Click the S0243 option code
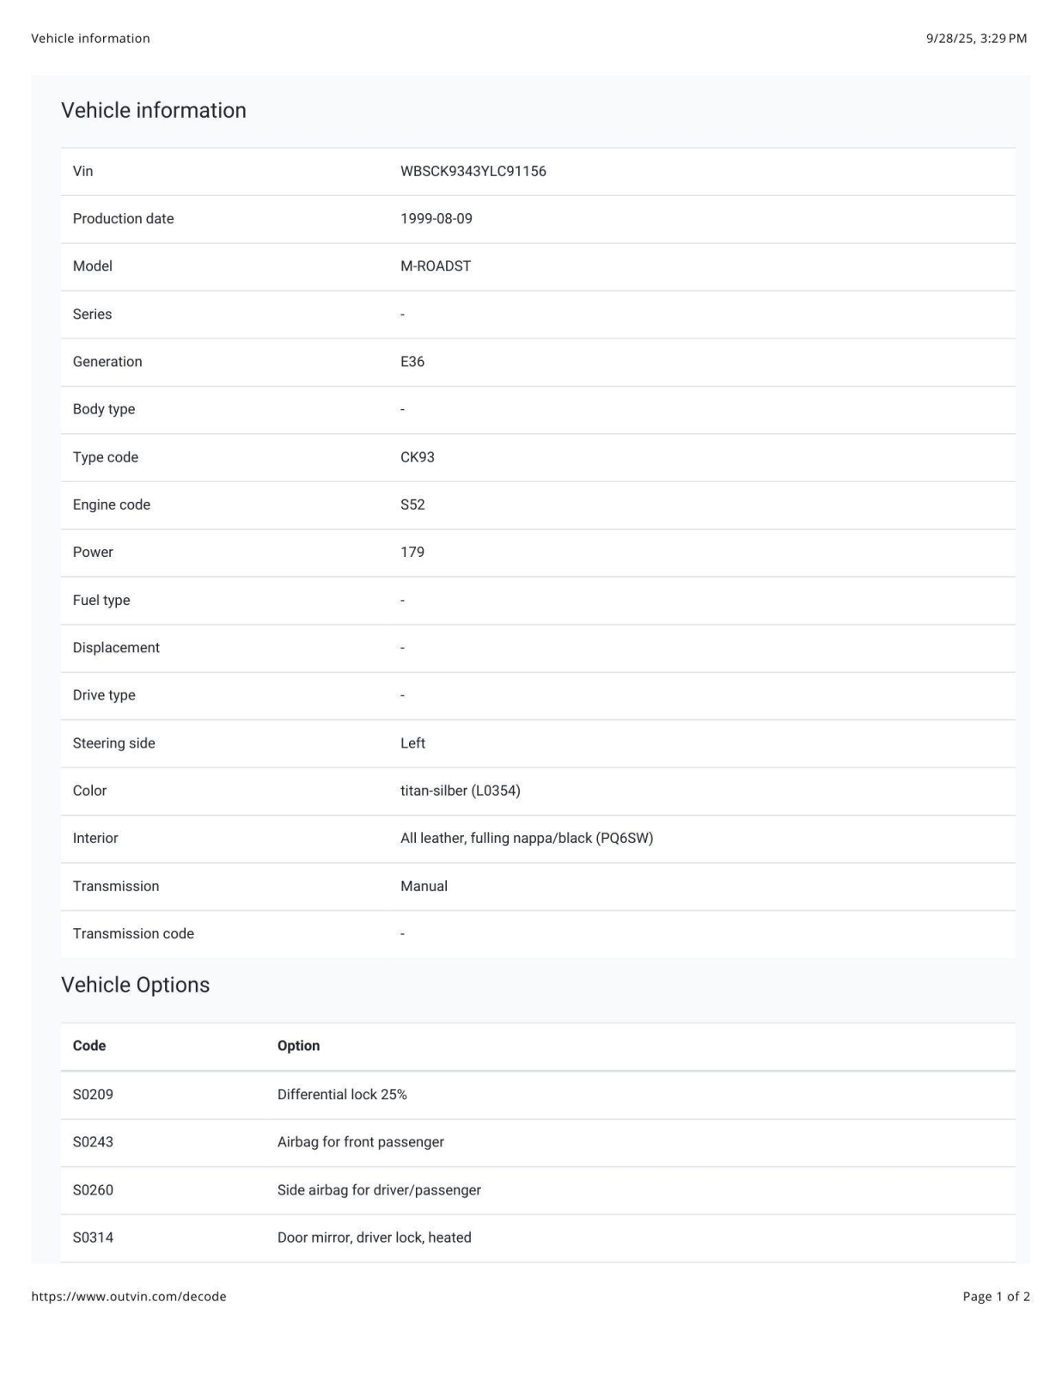This screenshot has height=1375, width=1062. (x=93, y=1142)
